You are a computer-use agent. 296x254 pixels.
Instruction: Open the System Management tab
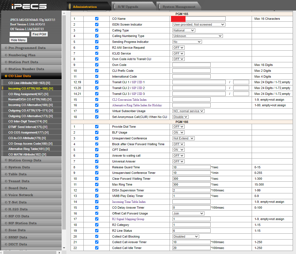coord(179,7)
